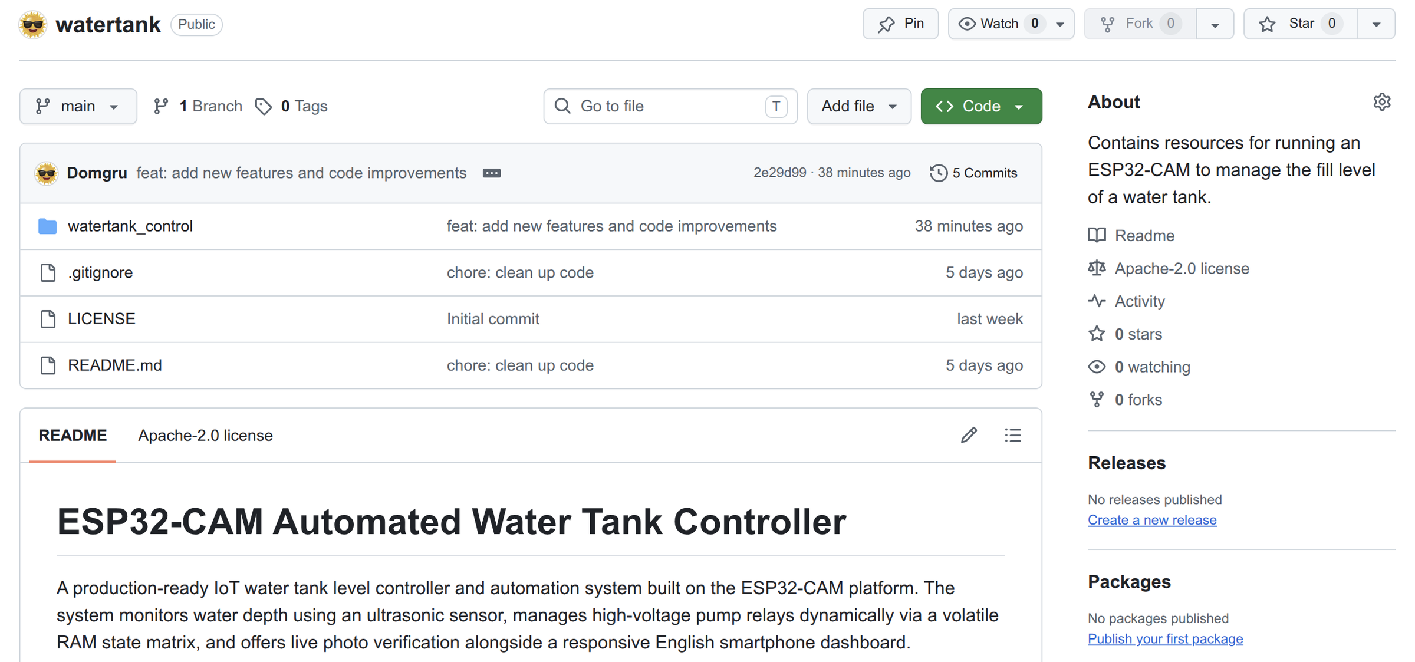The width and height of the screenshot is (1415, 662).
Task: Open README.md's 'chore: clean up code' commit
Action: coord(520,365)
